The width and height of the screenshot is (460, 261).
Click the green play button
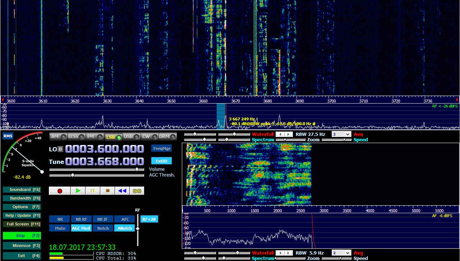click(x=78, y=191)
